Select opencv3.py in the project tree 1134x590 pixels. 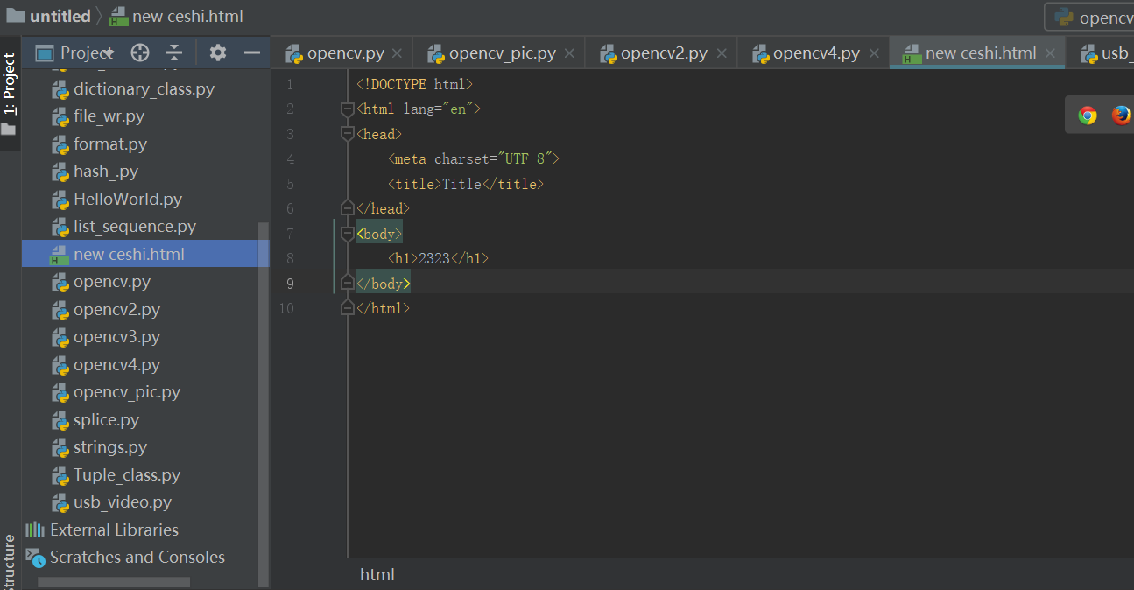(x=116, y=337)
